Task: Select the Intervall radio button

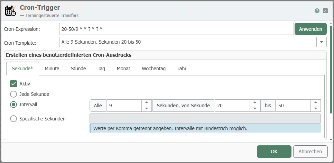Action: 13,104
